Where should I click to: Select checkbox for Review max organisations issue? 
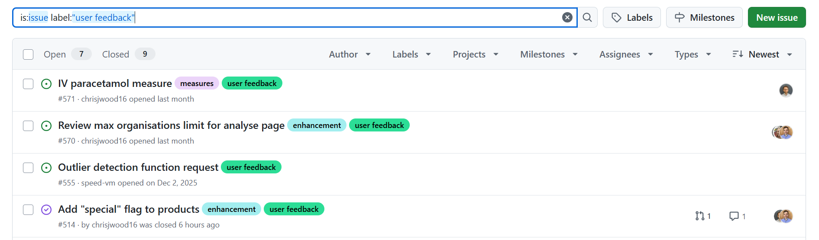coord(28,126)
